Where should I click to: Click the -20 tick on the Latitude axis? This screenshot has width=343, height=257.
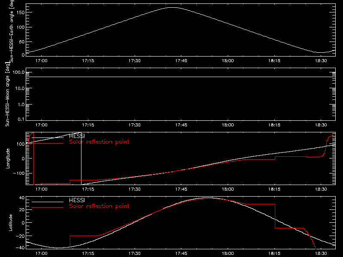tap(20, 236)
